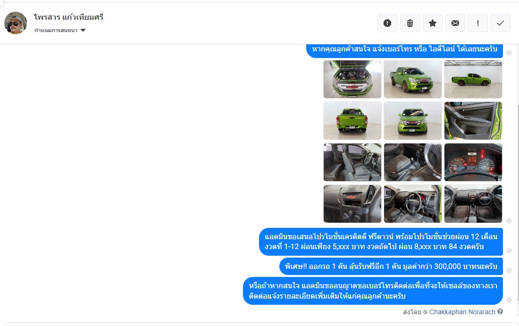The width and height of the screenshot is (519, 326).
Task: Mark conversation done with the checkmark icon
Action: (501, 23)
